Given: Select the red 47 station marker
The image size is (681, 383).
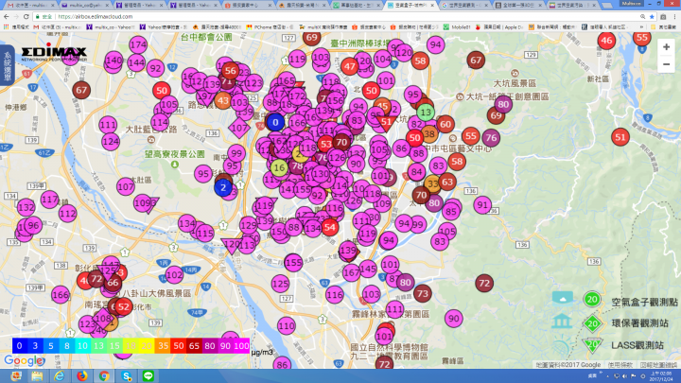Looking at the screenshot, I should (350, 67).
